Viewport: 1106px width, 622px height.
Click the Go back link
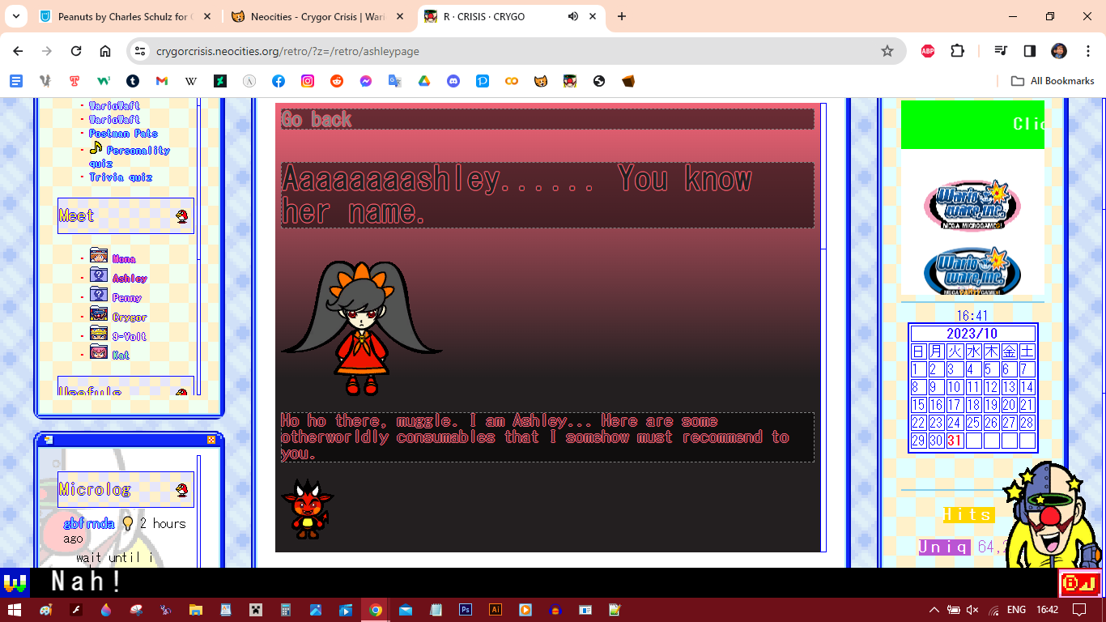[x=317, y=120]
